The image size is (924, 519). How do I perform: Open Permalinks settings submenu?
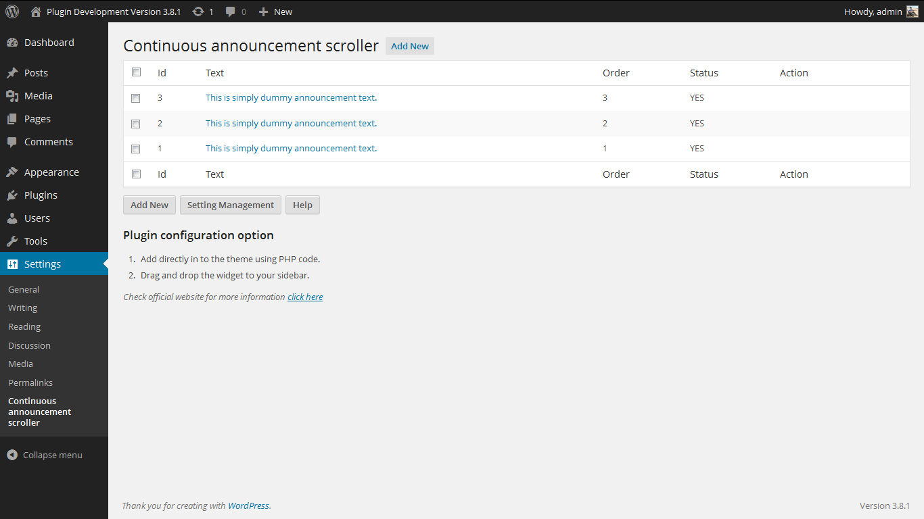click(x=30, y=382)
